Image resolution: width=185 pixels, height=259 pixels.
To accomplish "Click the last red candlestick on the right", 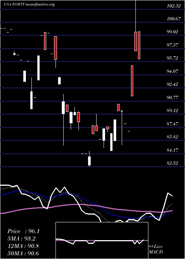I will [139, 45].
